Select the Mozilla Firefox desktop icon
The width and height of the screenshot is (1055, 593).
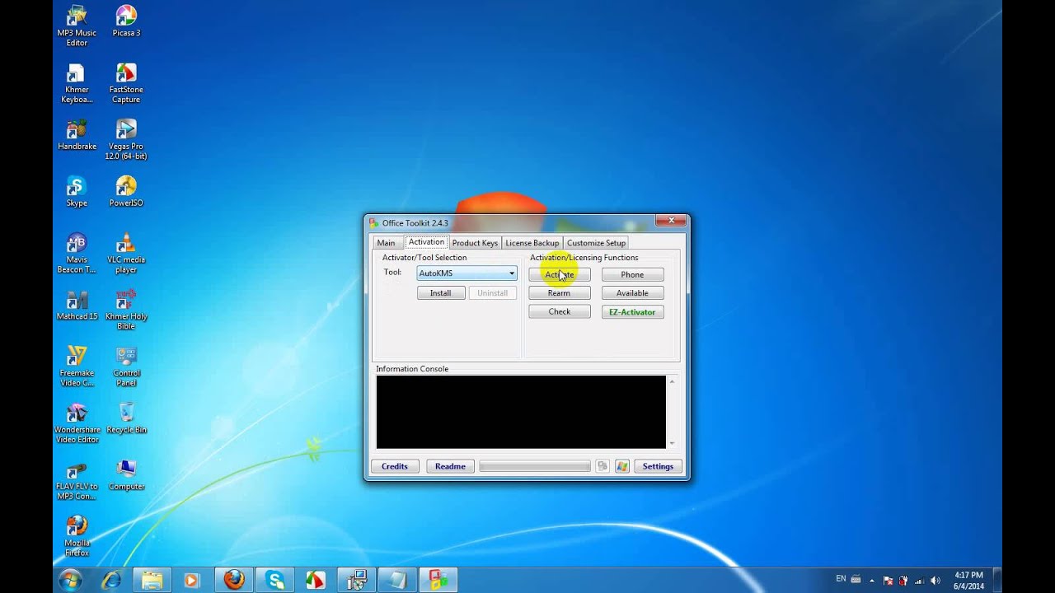coord(77,536)
